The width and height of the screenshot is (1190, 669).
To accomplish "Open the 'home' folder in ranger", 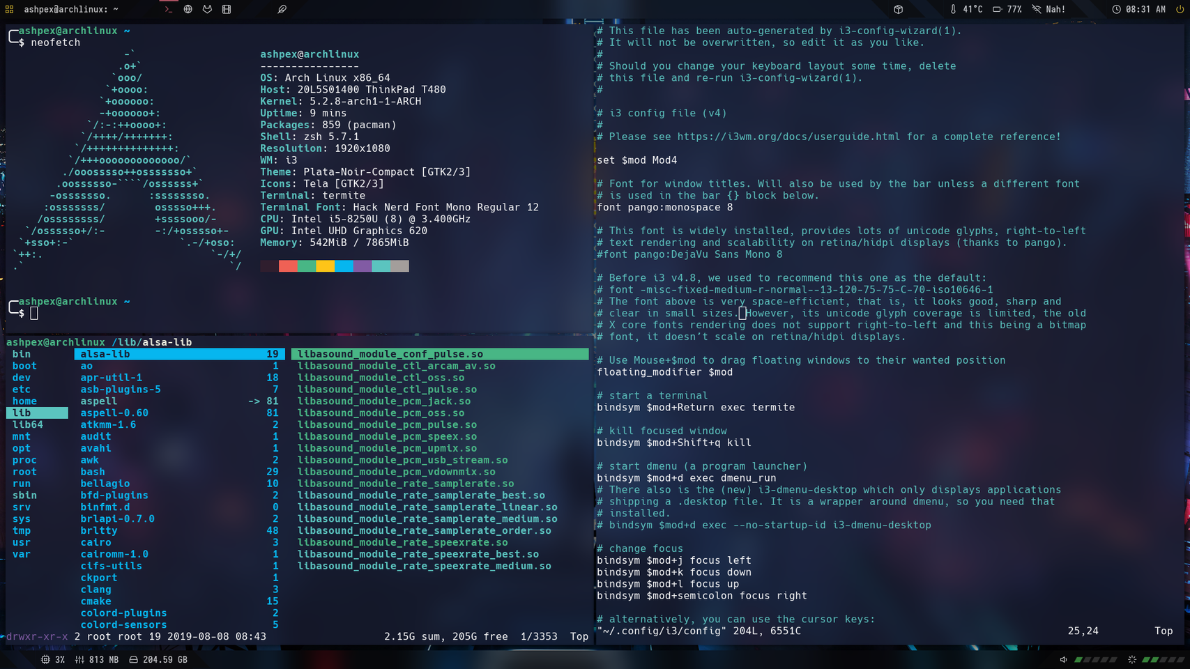I will click(24, 401).
